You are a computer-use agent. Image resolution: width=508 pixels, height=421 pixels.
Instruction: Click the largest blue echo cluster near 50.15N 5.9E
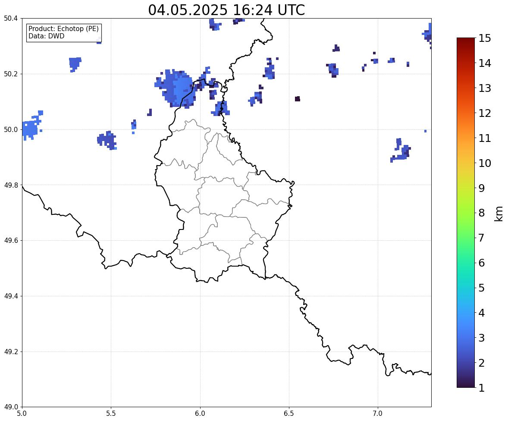tap(176, 88)
